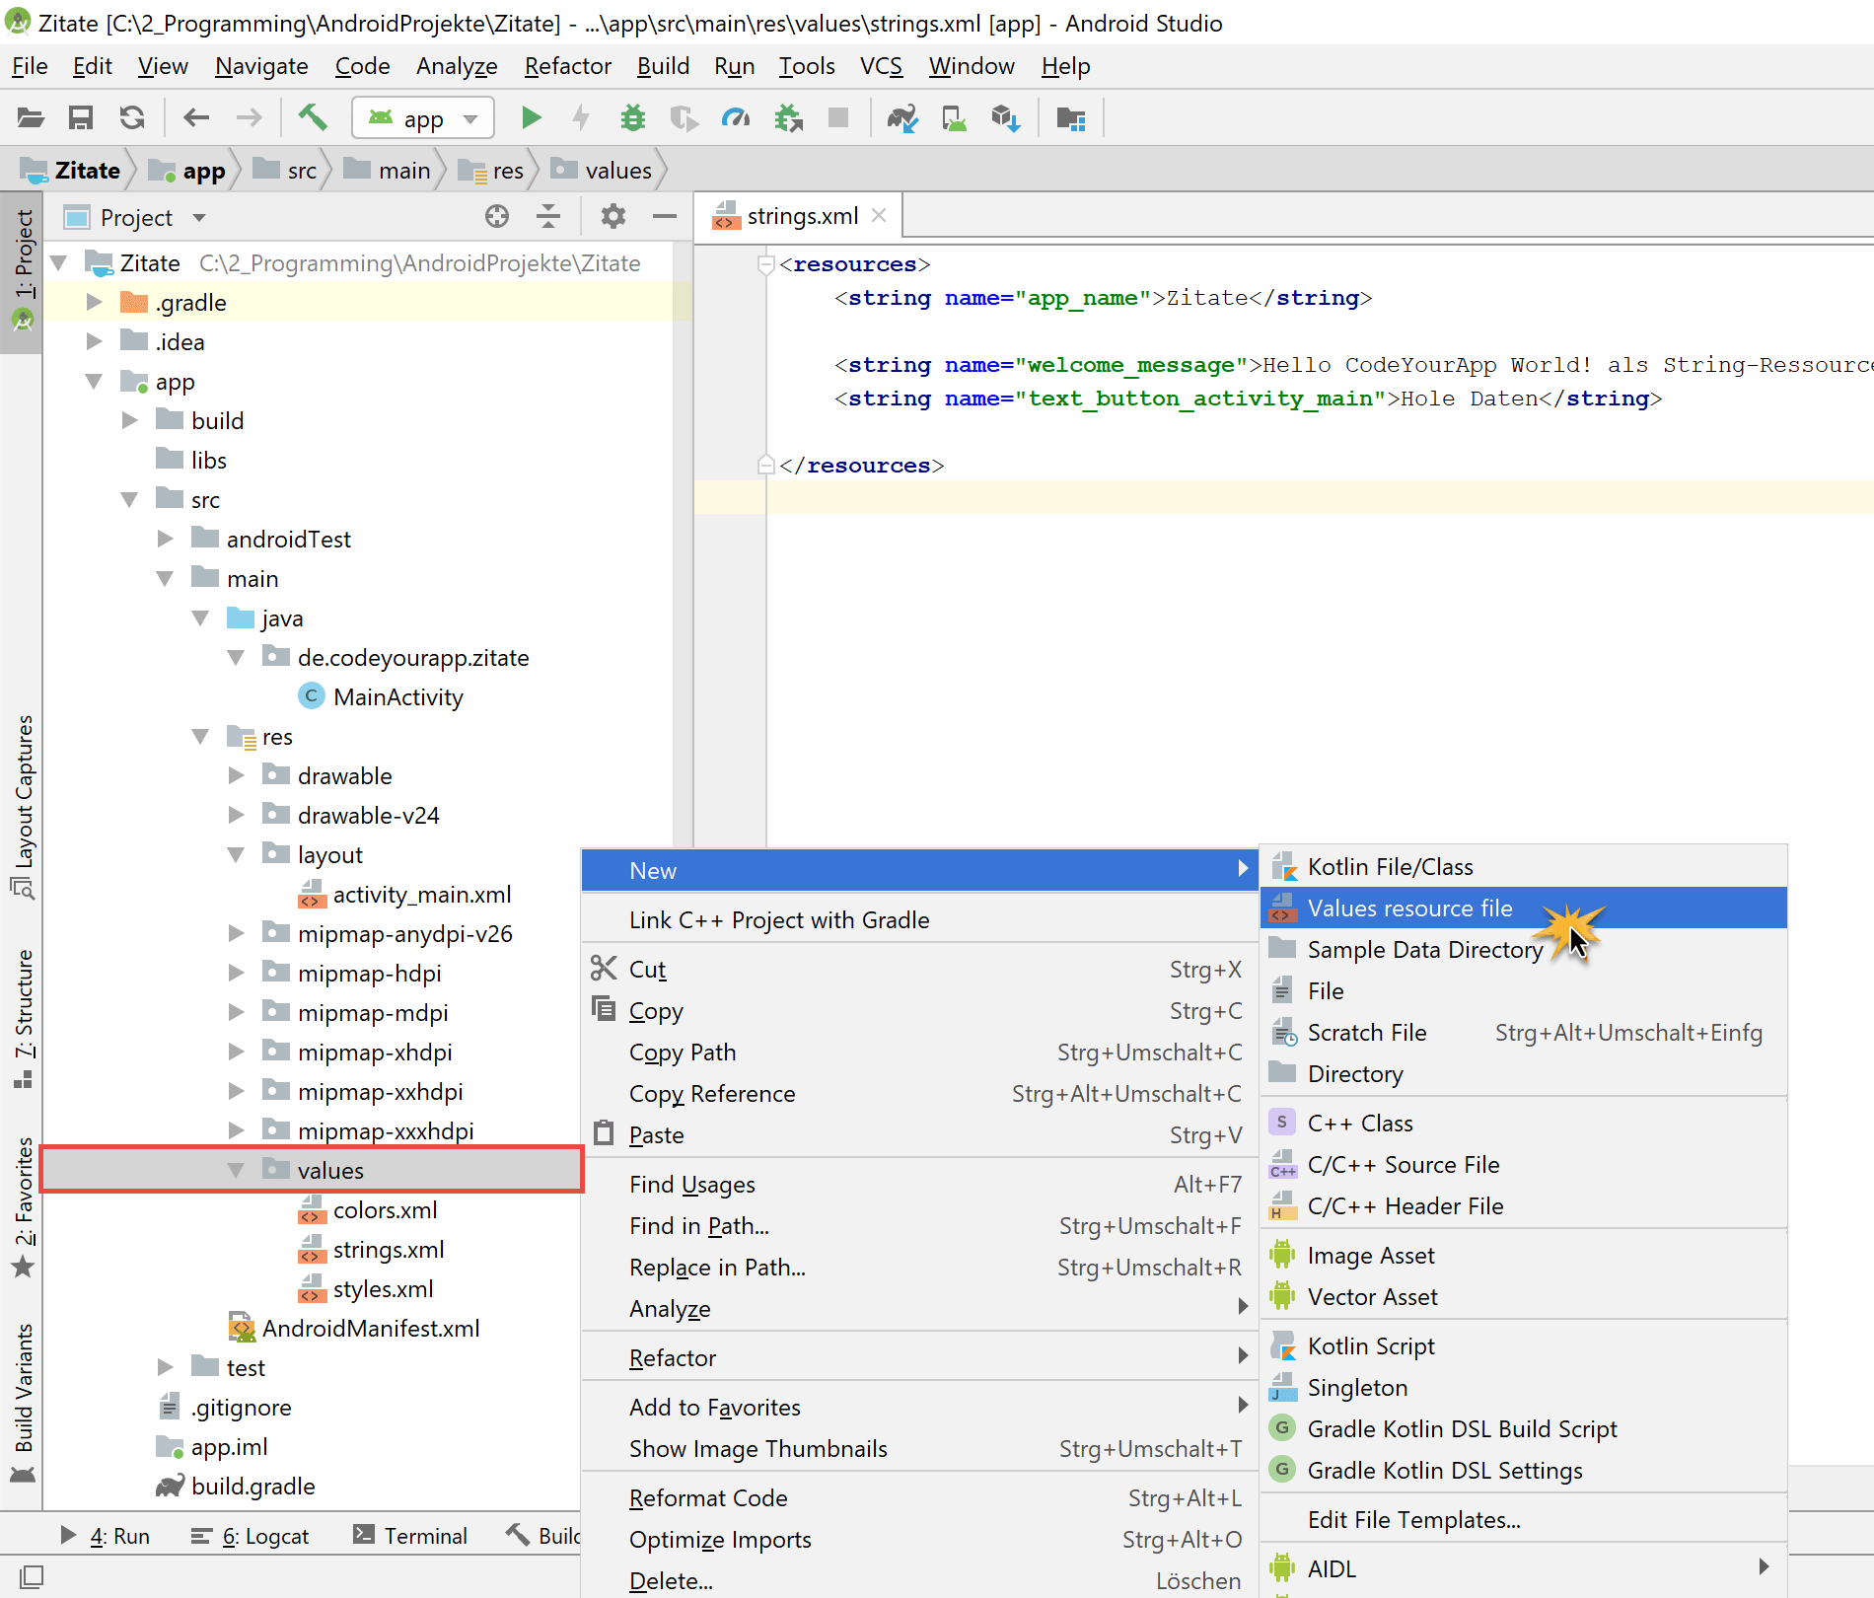Open the Profiler gauge icon
1874x1598 pixels.
point(736,118)
